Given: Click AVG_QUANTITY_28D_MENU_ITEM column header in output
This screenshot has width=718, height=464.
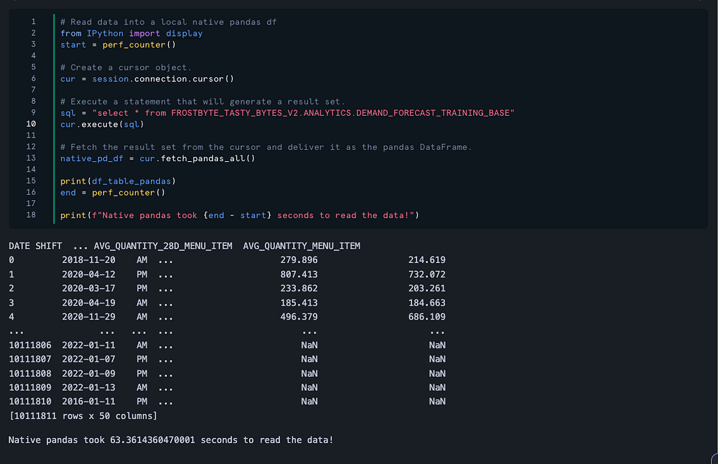Looking at the screenshot, I should 163,246.
